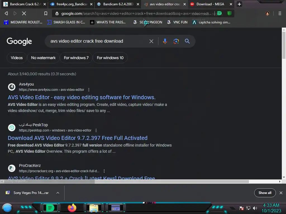Open SMASH GLASS IN C... bookmark

[x=66, y=22]
